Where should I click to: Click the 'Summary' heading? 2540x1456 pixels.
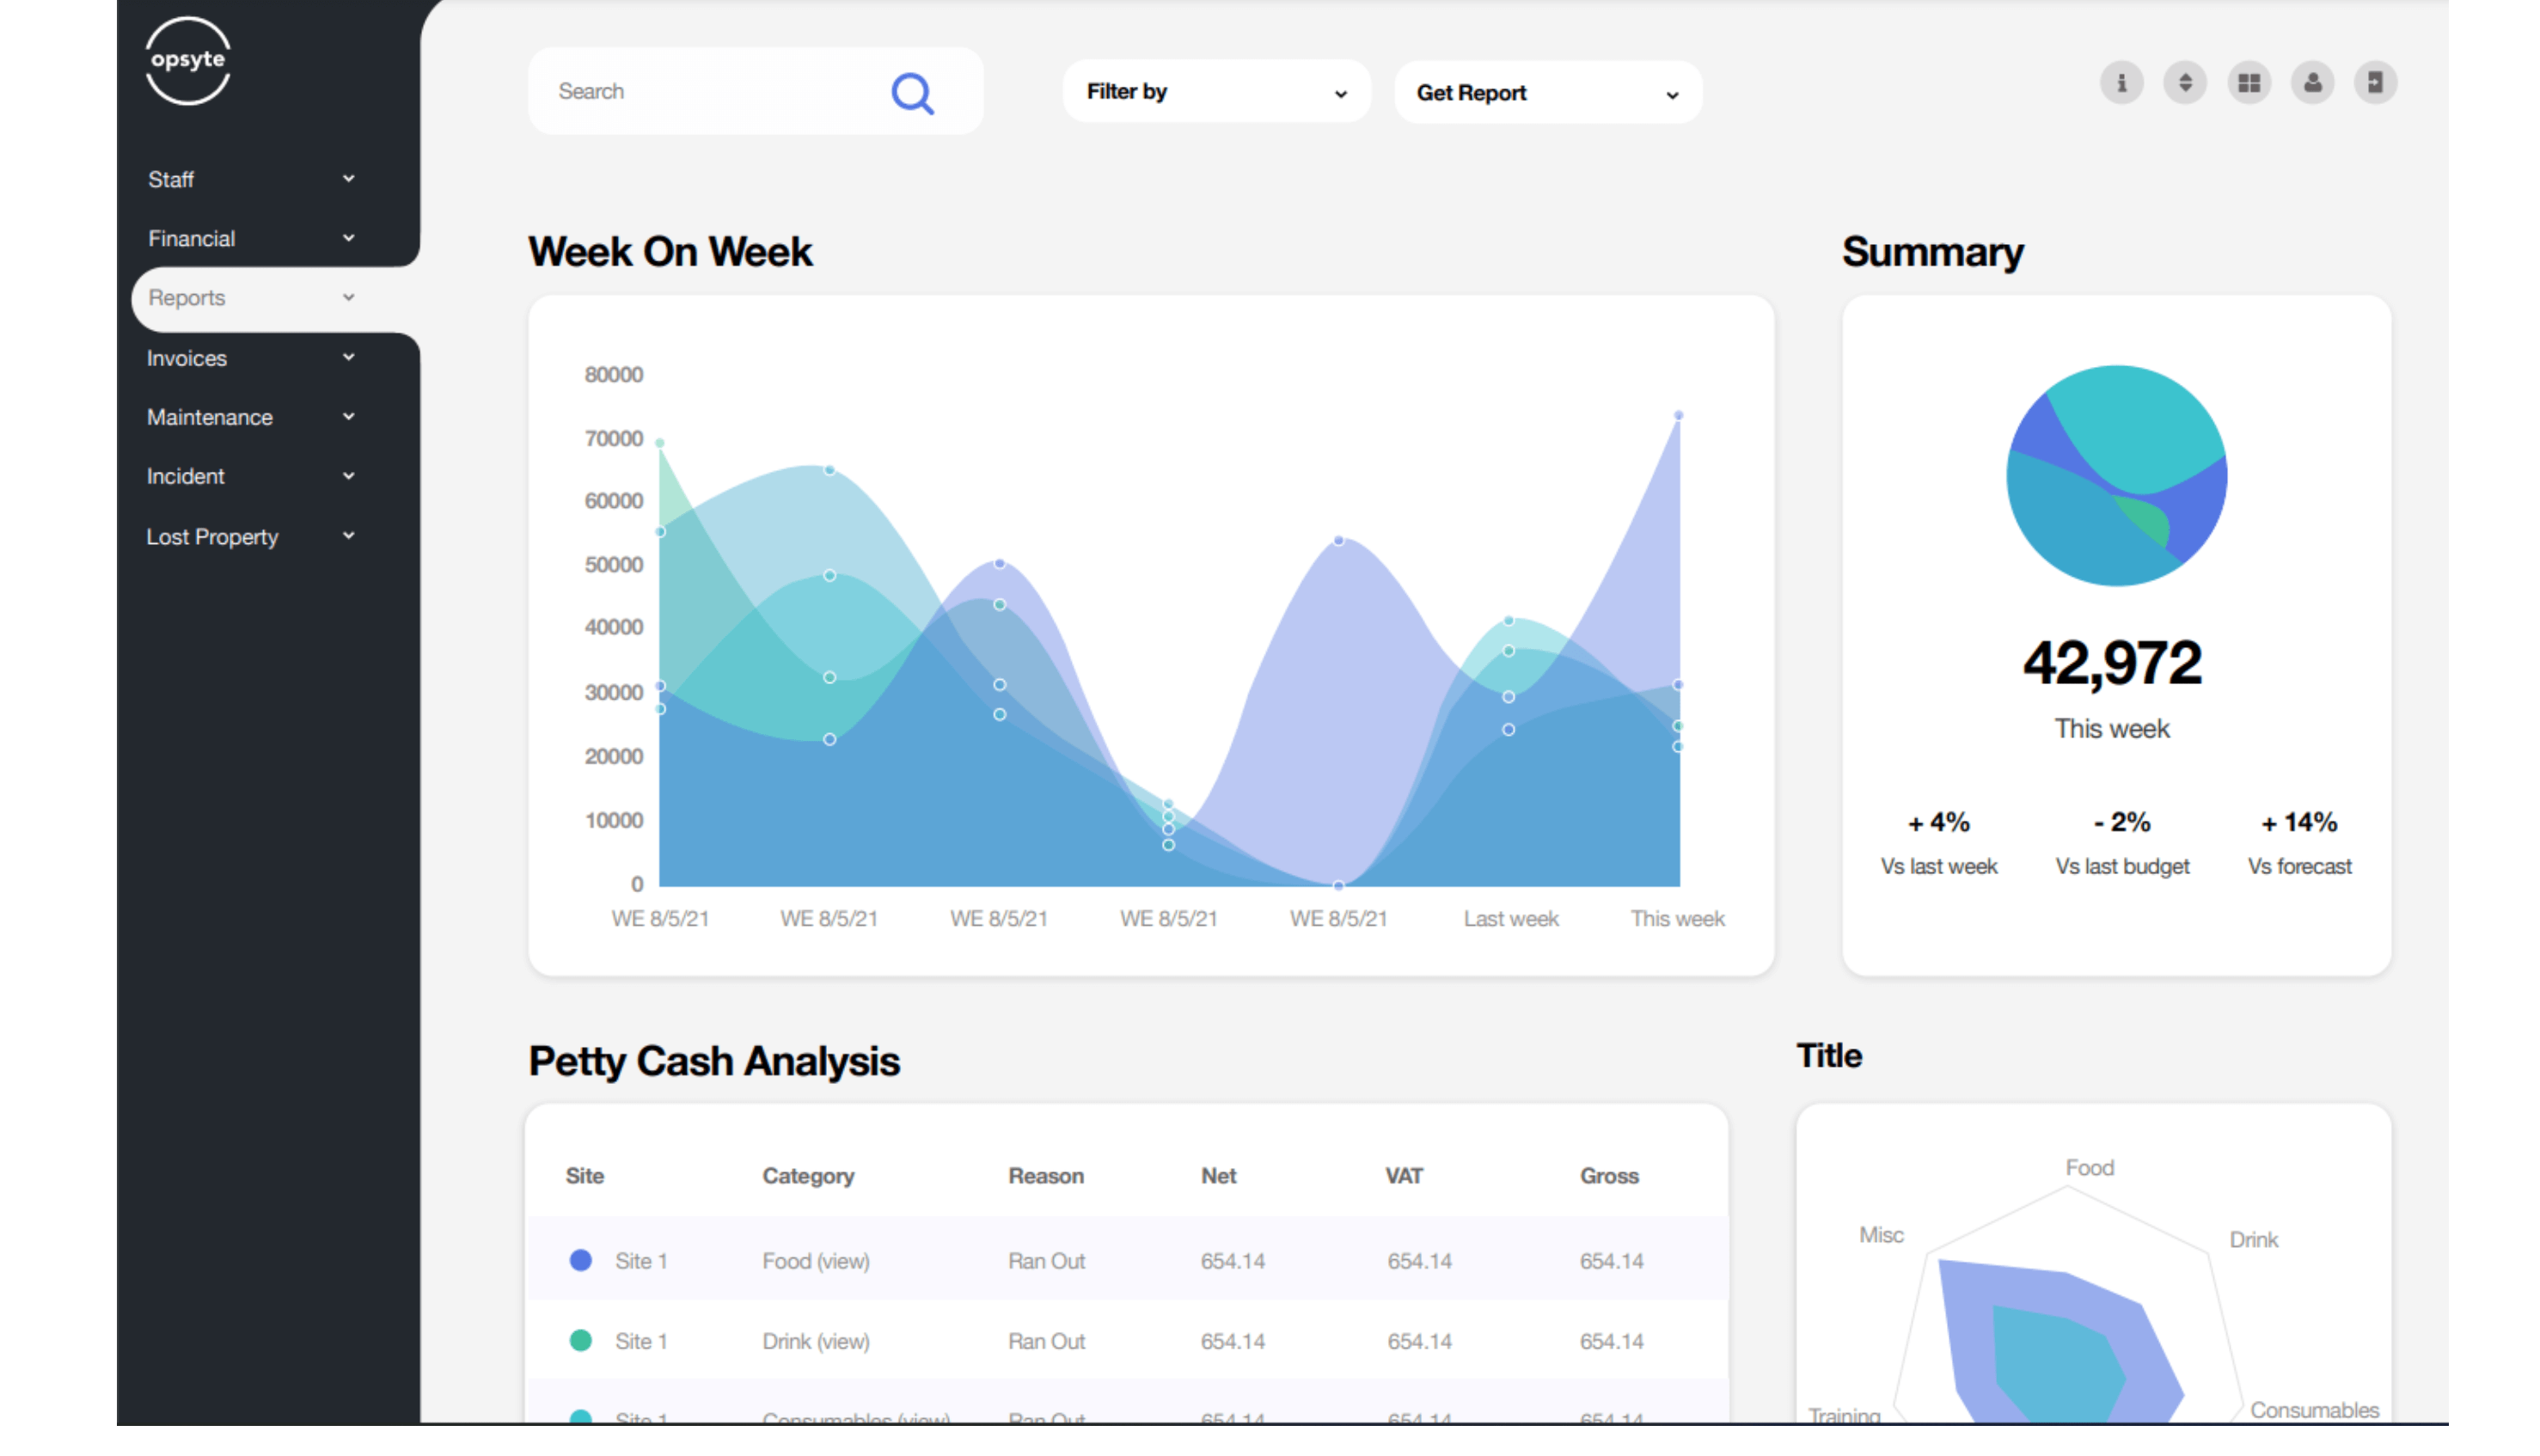(x=1932, y=252)
